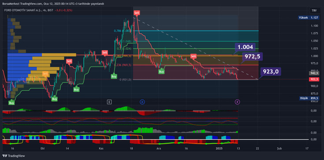Click the 13 date on time axis
Viewport: 324px width, 160px height.
click(238, 149)
